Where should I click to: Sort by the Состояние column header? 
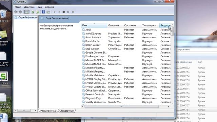(132, 25)
